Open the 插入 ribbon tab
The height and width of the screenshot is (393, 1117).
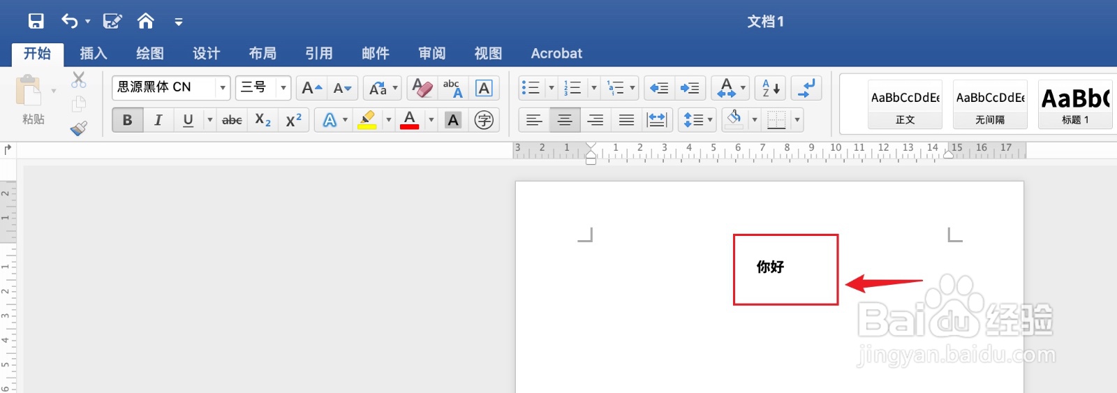[94, 53]
